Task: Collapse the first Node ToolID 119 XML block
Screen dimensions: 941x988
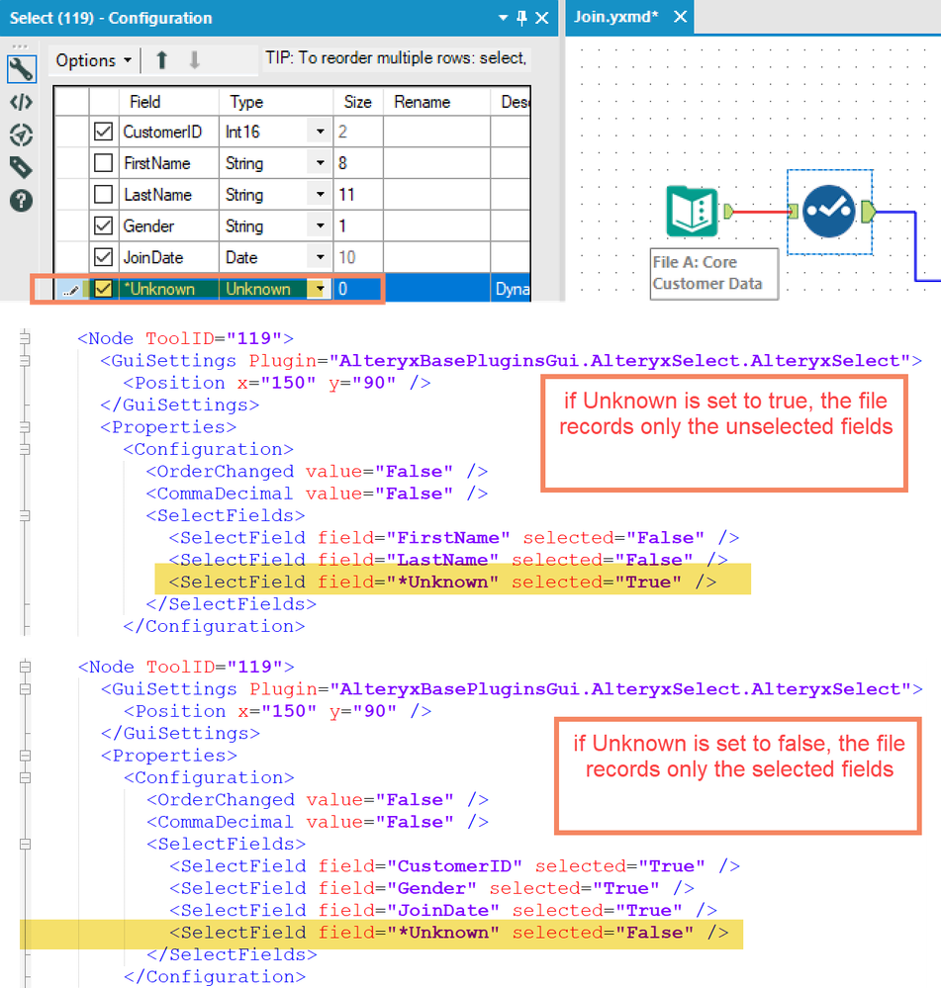Action: (25, 338)
